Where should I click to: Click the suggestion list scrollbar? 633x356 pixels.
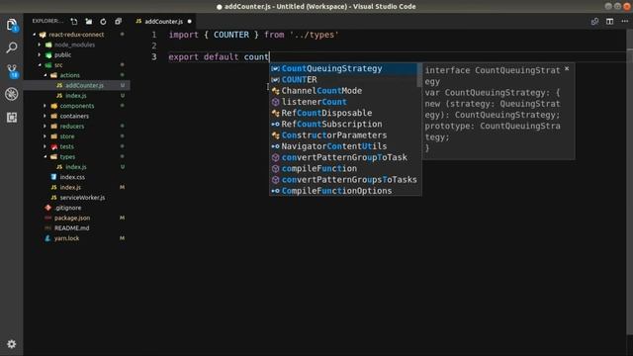[x=419, y=75]
